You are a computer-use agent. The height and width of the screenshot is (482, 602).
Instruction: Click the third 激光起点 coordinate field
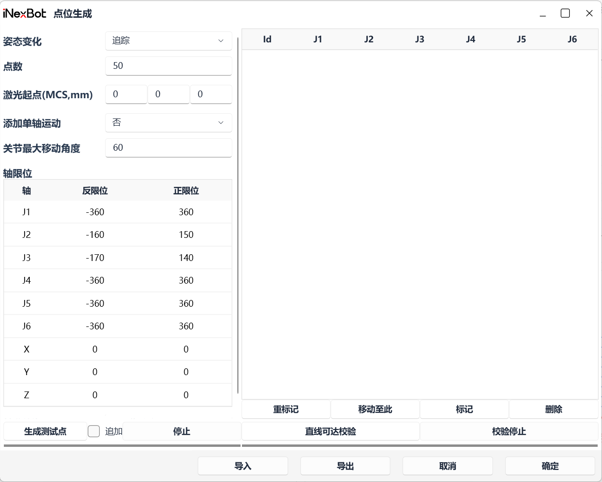211,94
